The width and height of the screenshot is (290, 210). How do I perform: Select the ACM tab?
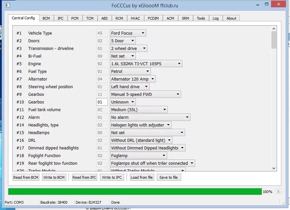[170, 18]
